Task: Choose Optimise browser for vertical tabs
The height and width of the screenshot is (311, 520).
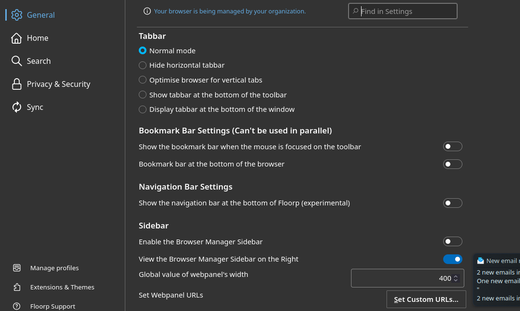Action: point(143,80)
